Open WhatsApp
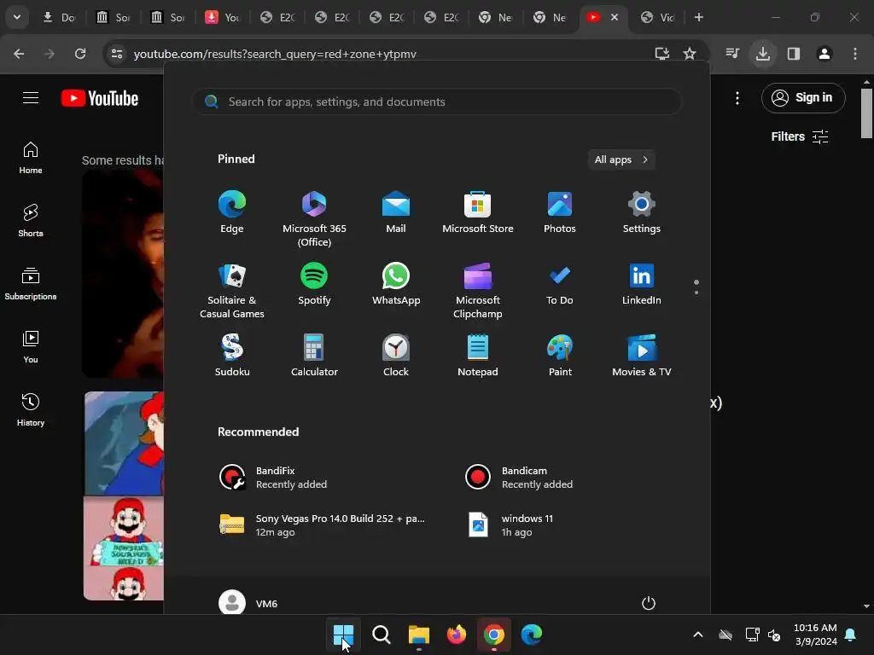The image size is (874, 655). [396, 284]
